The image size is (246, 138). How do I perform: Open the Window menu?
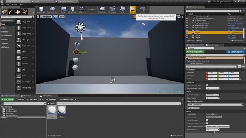[14, 4]
